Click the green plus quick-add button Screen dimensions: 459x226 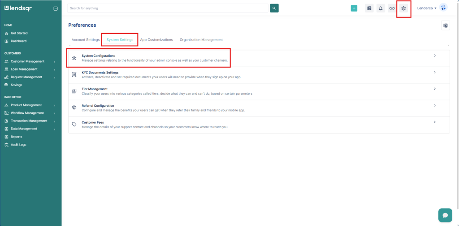click(x=354, y=8)
